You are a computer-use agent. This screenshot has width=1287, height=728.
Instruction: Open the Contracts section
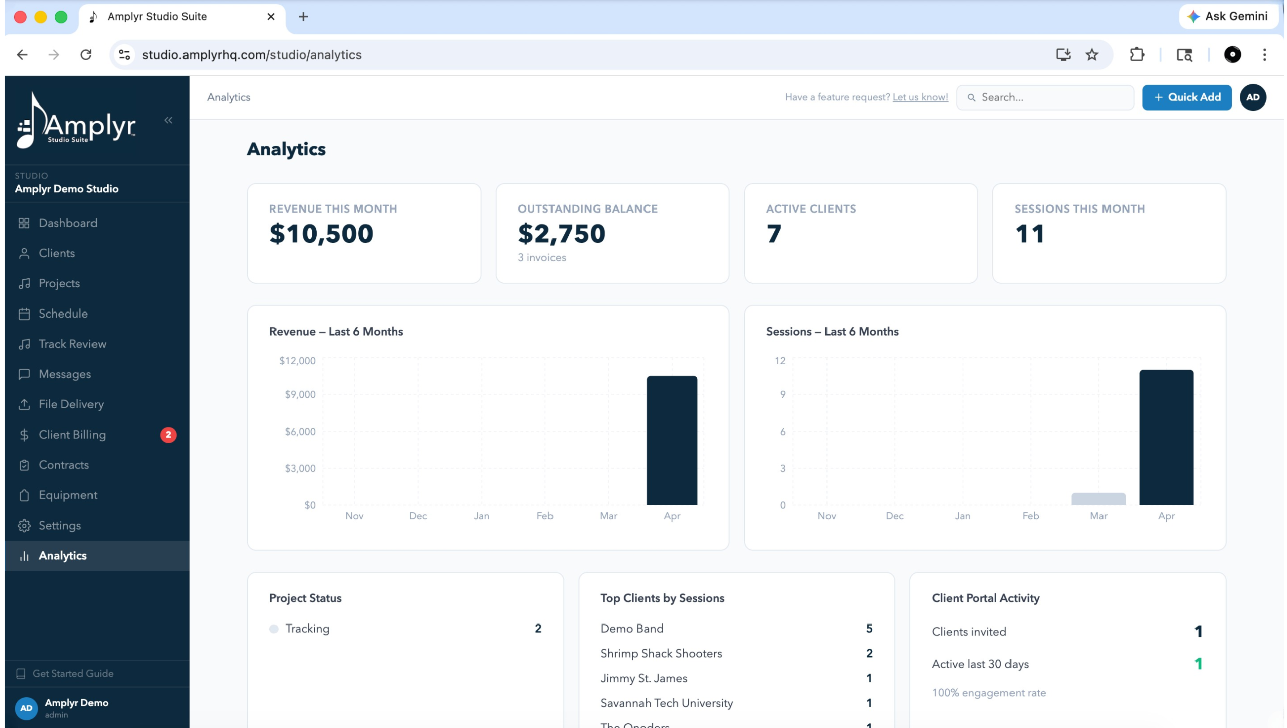63,464
